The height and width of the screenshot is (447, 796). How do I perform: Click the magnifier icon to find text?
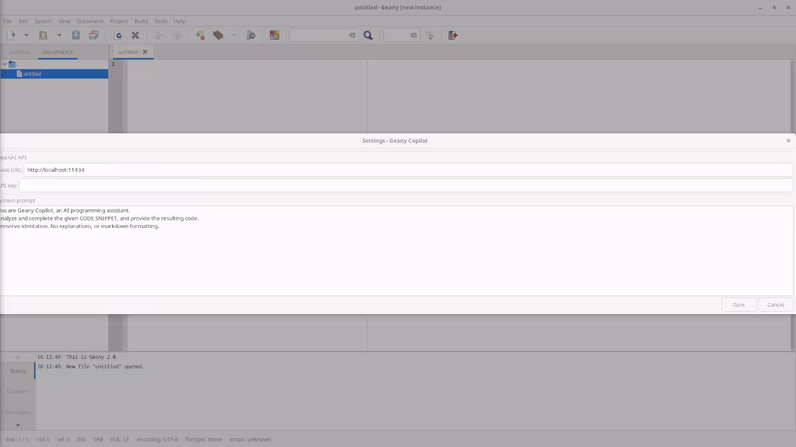[368, 35]
